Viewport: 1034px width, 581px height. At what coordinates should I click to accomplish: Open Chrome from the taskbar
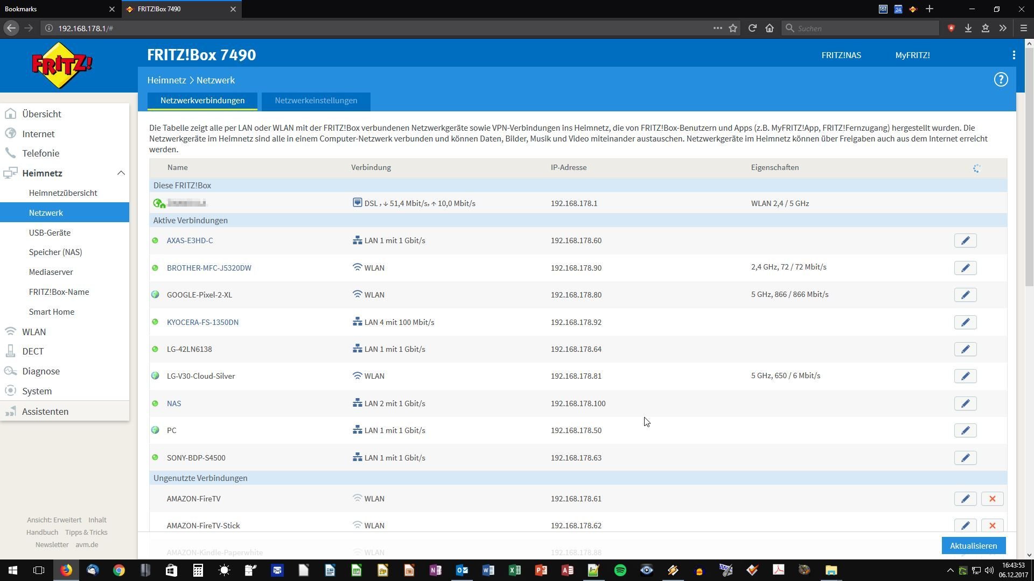[x=118, y=570]
